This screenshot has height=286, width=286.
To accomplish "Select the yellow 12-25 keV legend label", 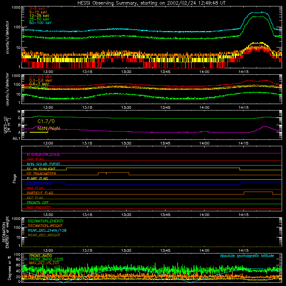I will tap(39, 16).
